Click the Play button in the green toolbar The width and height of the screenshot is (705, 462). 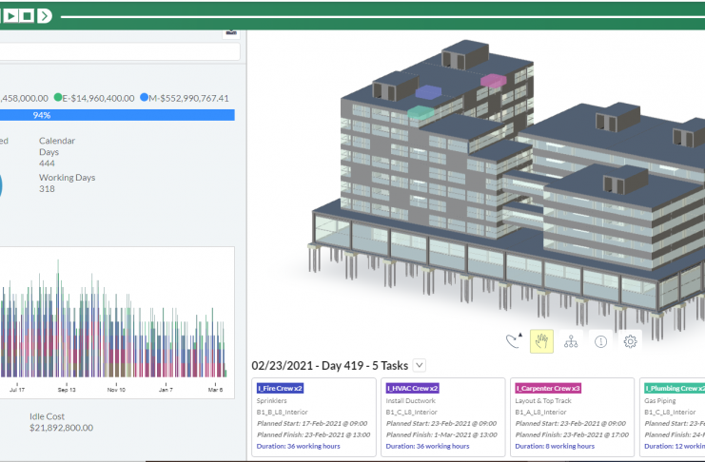[12, 16]
